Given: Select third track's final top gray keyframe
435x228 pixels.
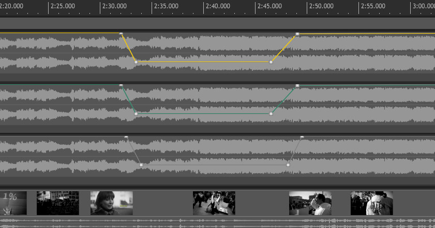Looking at the screenshot, I should coord(302,137).
